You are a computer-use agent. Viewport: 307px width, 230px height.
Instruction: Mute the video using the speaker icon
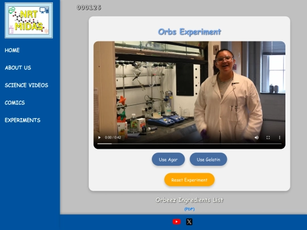click(x=256, y=137)
